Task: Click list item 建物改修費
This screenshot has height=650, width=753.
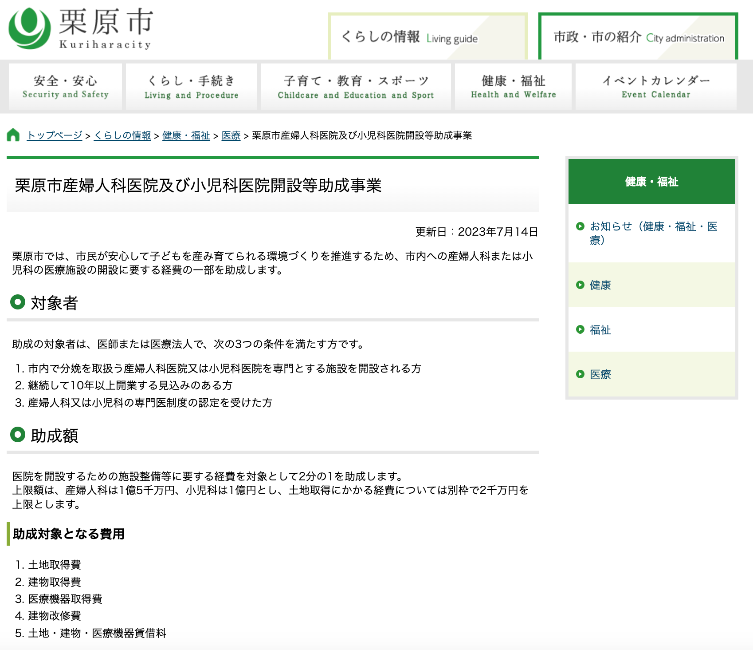Action: 55,616
